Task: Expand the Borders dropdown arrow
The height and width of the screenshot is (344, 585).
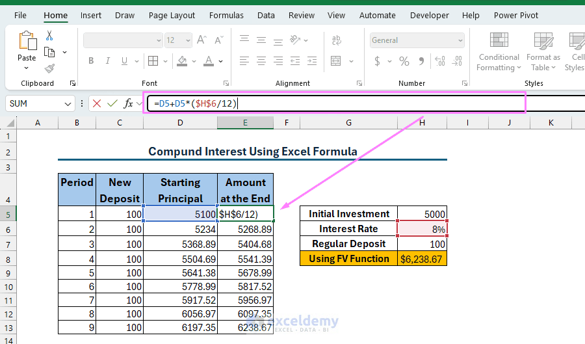Action: 165,61
